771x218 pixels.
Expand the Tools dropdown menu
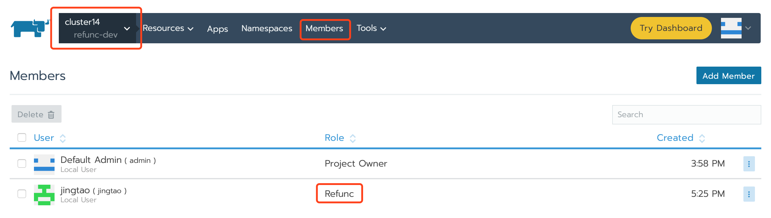pyautogui.click(x=371, y=28)
